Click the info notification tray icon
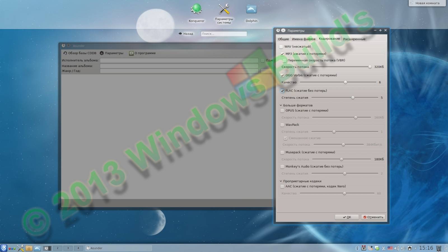448x252 pixels. click(357, 248)
